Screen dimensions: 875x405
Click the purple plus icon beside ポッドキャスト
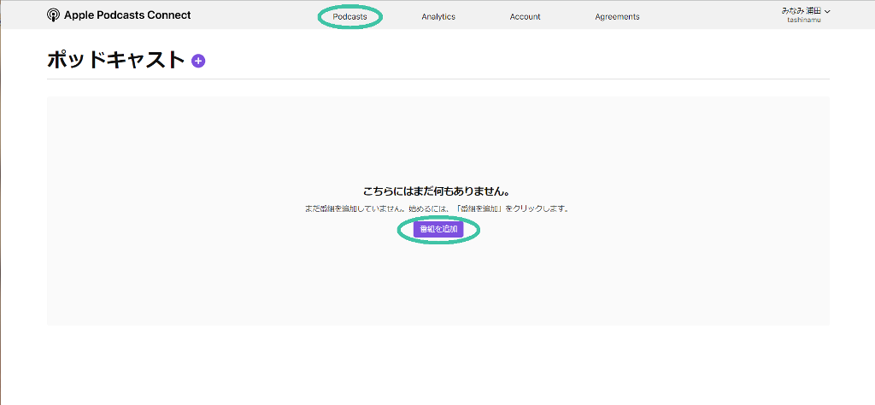coord(198,61)
